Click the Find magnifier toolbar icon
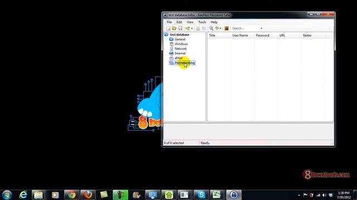The width and height of the screenshot is (357, 200). tap(211, 28)
